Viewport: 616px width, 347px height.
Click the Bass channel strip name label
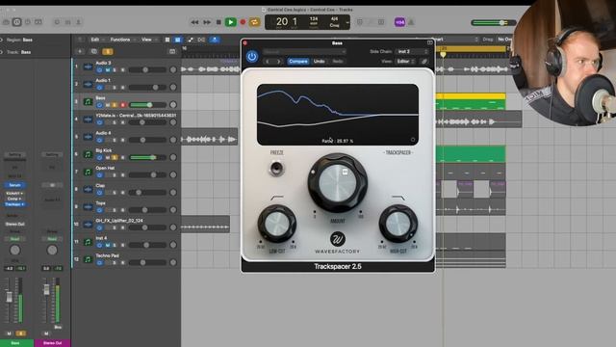[x=15, y=343]
